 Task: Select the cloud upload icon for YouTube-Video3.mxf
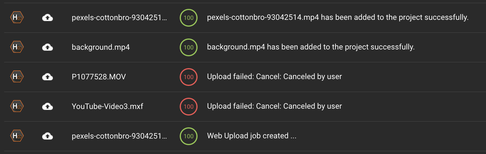point(48,106)
